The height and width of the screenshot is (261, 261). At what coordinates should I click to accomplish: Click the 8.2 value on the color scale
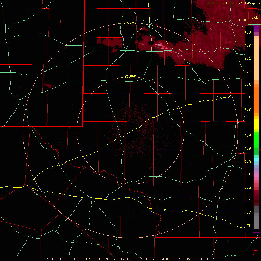click(x=248, y=58)
